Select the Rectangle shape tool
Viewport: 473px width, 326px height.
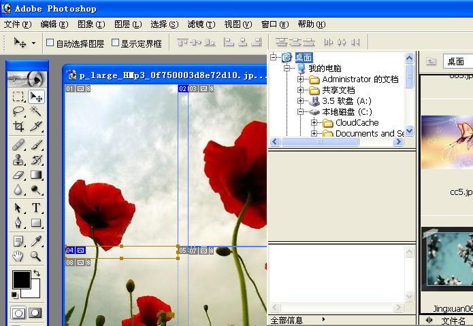(36, 223)
